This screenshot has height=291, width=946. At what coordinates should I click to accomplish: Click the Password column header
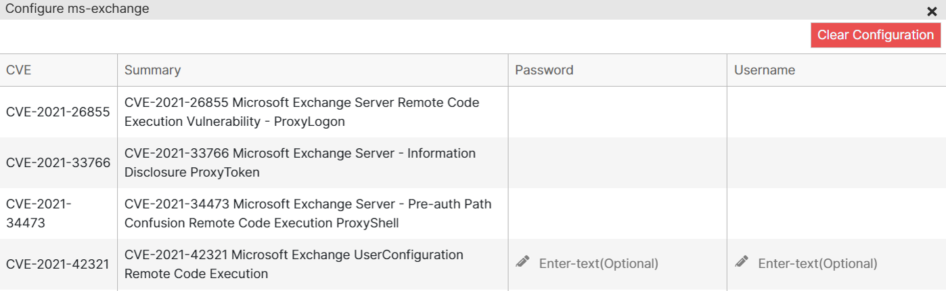(544, 70)
